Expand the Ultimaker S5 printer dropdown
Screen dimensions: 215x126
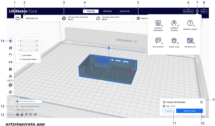(x=41, y=18)
